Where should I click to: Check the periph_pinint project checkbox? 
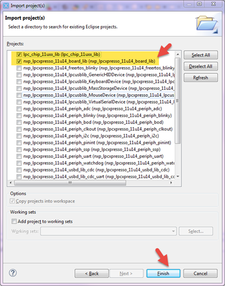click(x=19, y=143)
